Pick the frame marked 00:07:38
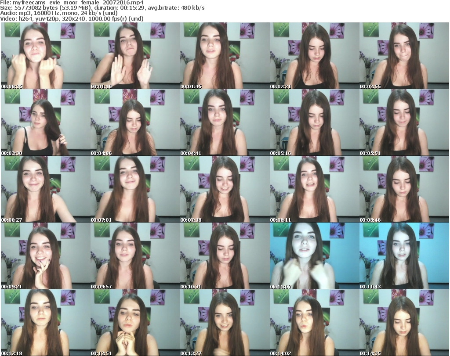This screenshot has width=450, height=356. [x=225, y=189]
